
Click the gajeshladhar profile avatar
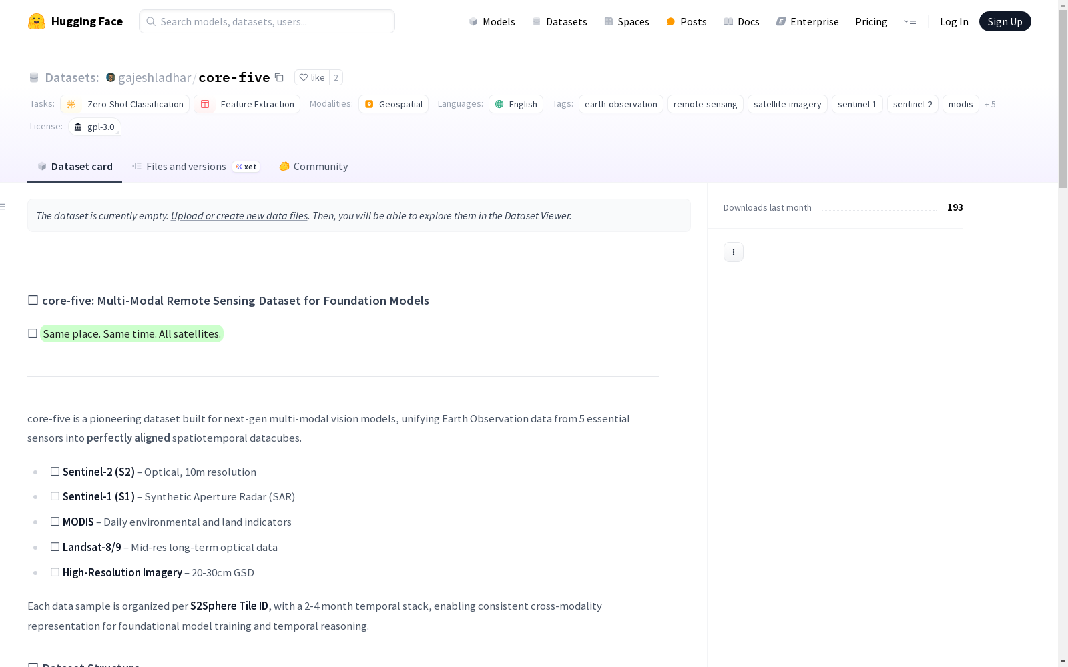click(x=111, y=77)
